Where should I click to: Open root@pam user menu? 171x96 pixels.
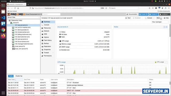click(x=165, y=14)
